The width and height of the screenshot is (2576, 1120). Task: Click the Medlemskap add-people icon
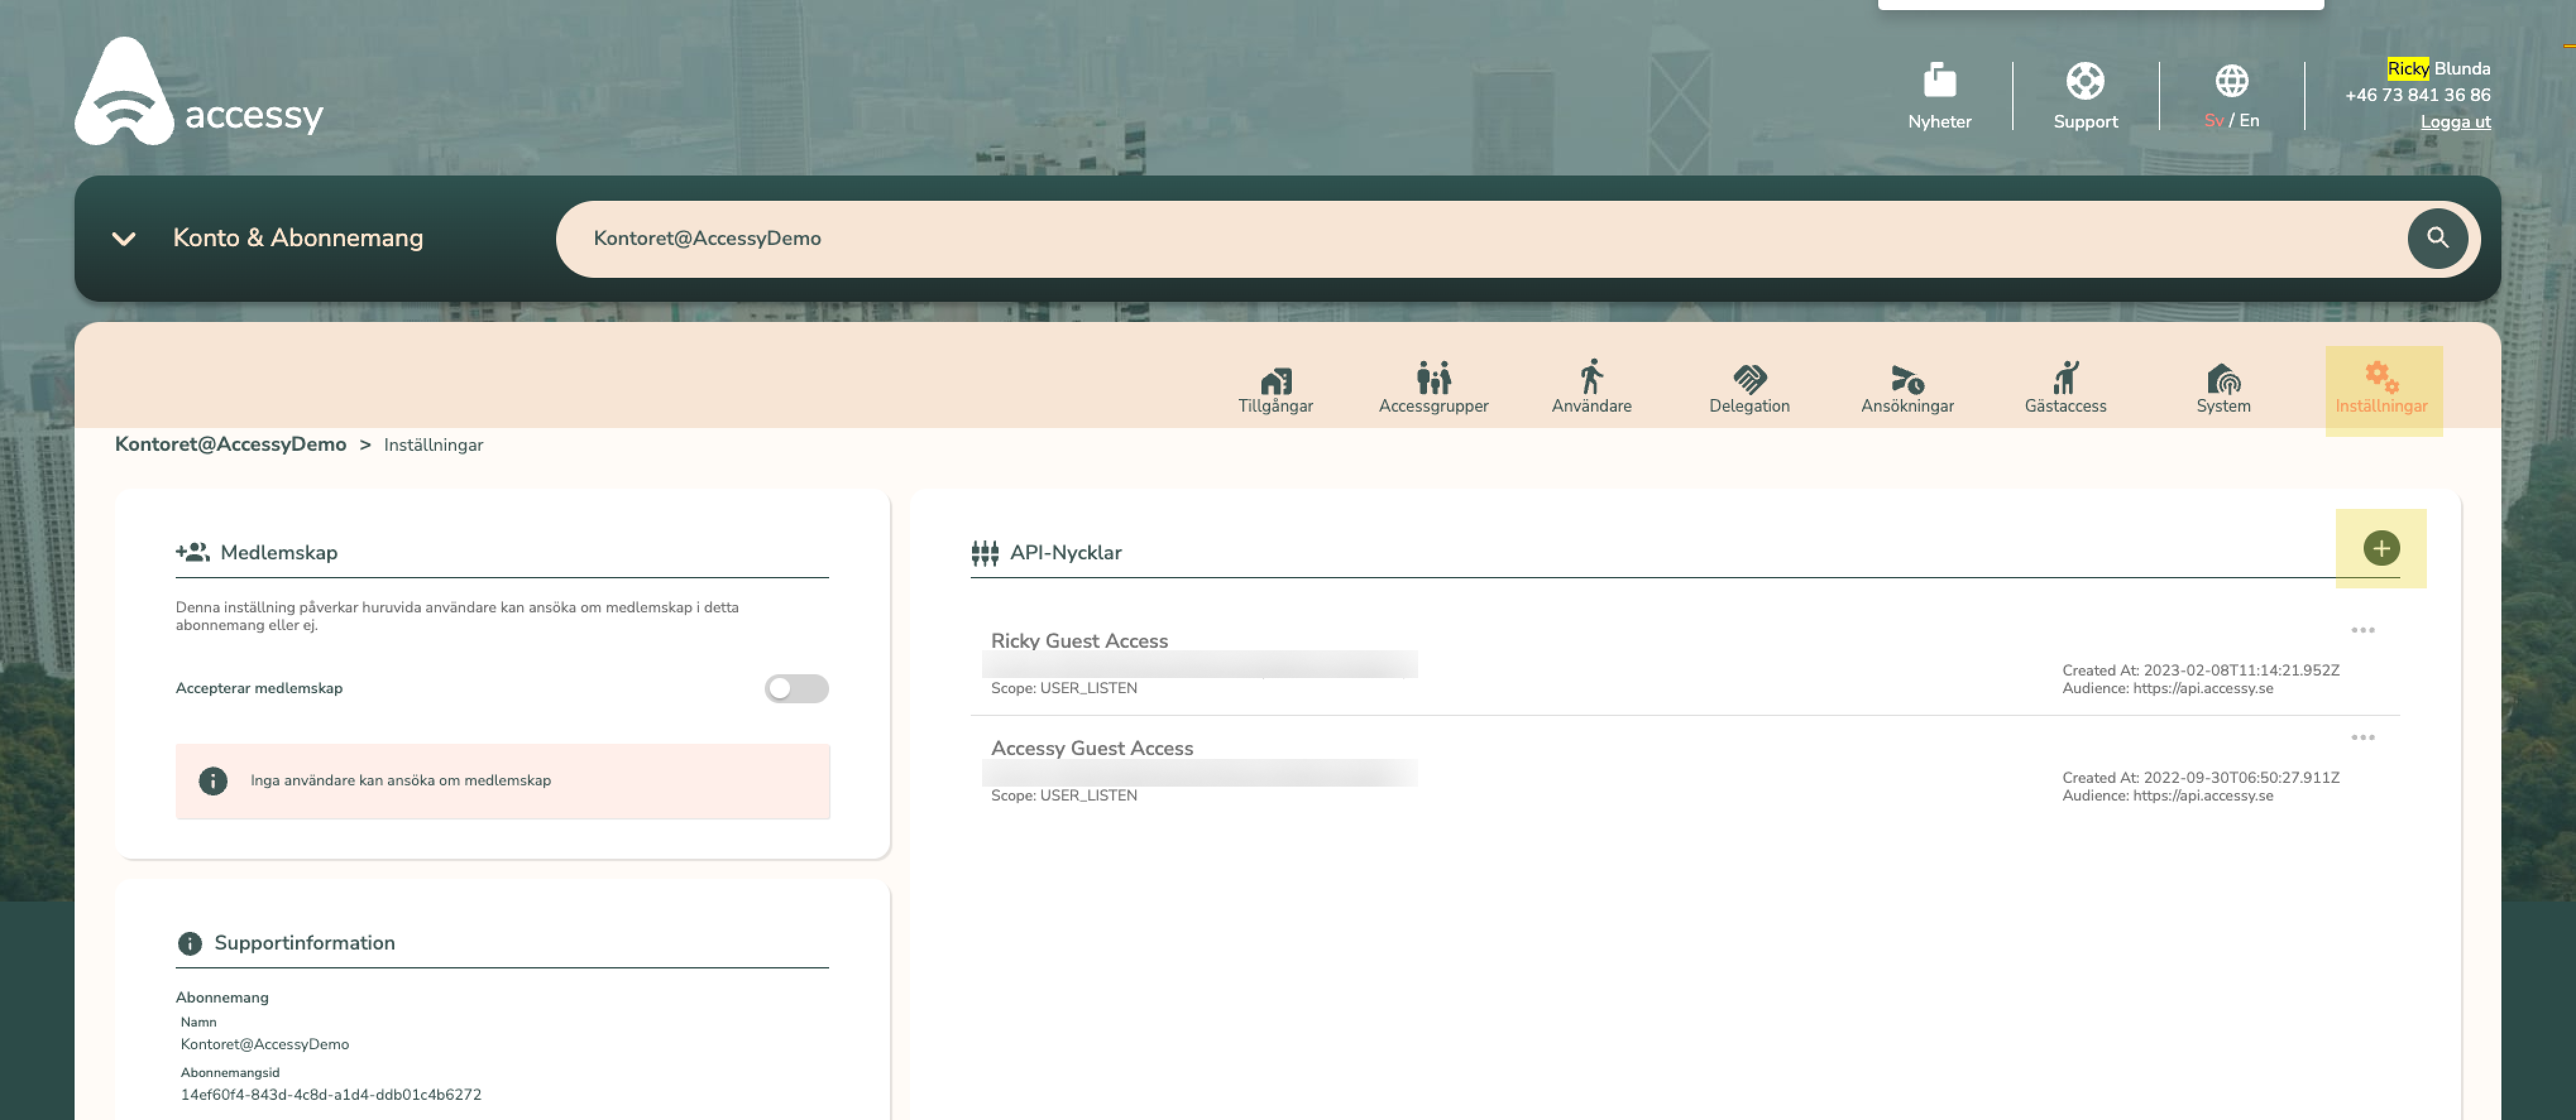[192, 552]
